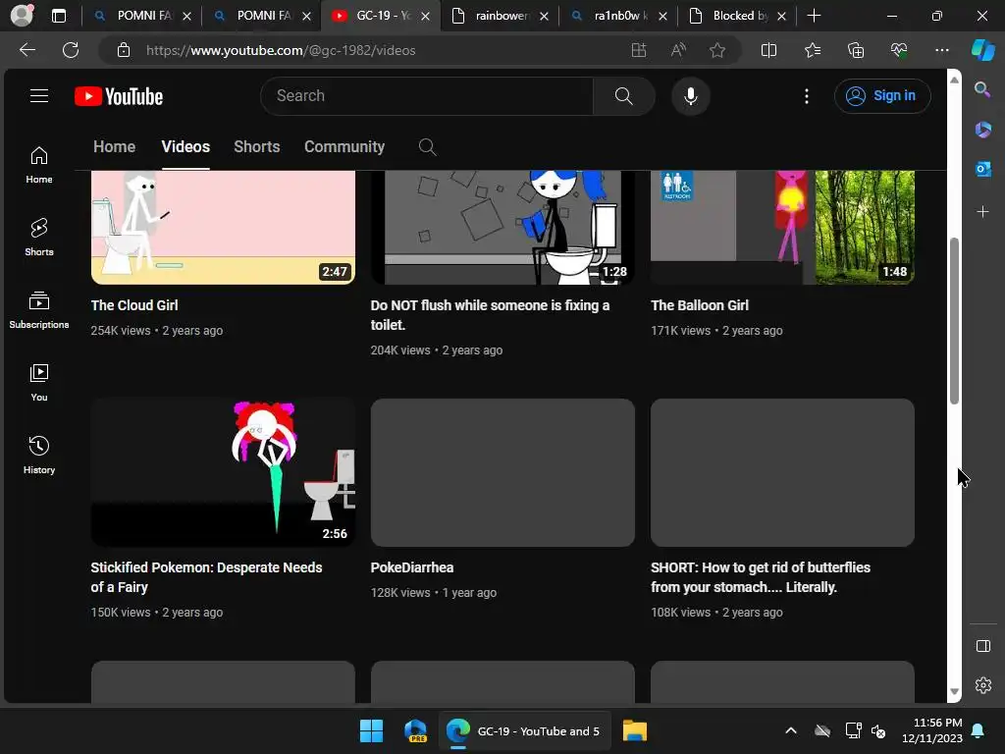Click the Sign in button
This screenshot has height=754, width=1005.
coord(882,96)
